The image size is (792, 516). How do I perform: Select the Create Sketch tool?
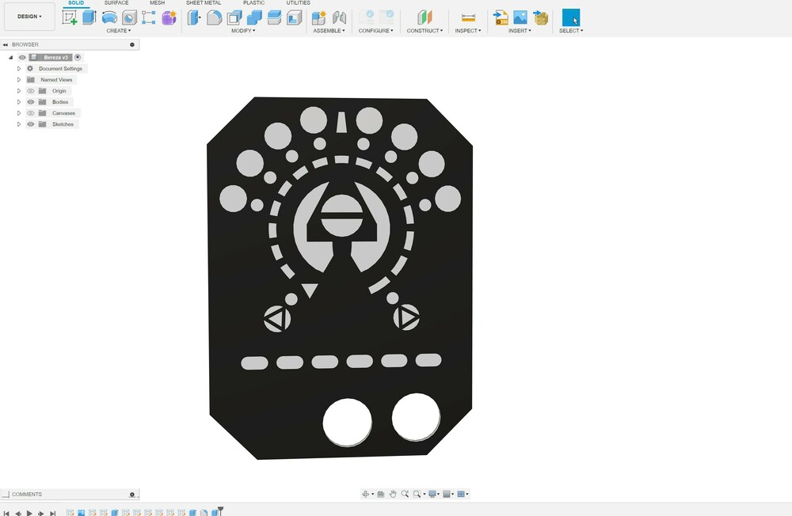point(69,17)
